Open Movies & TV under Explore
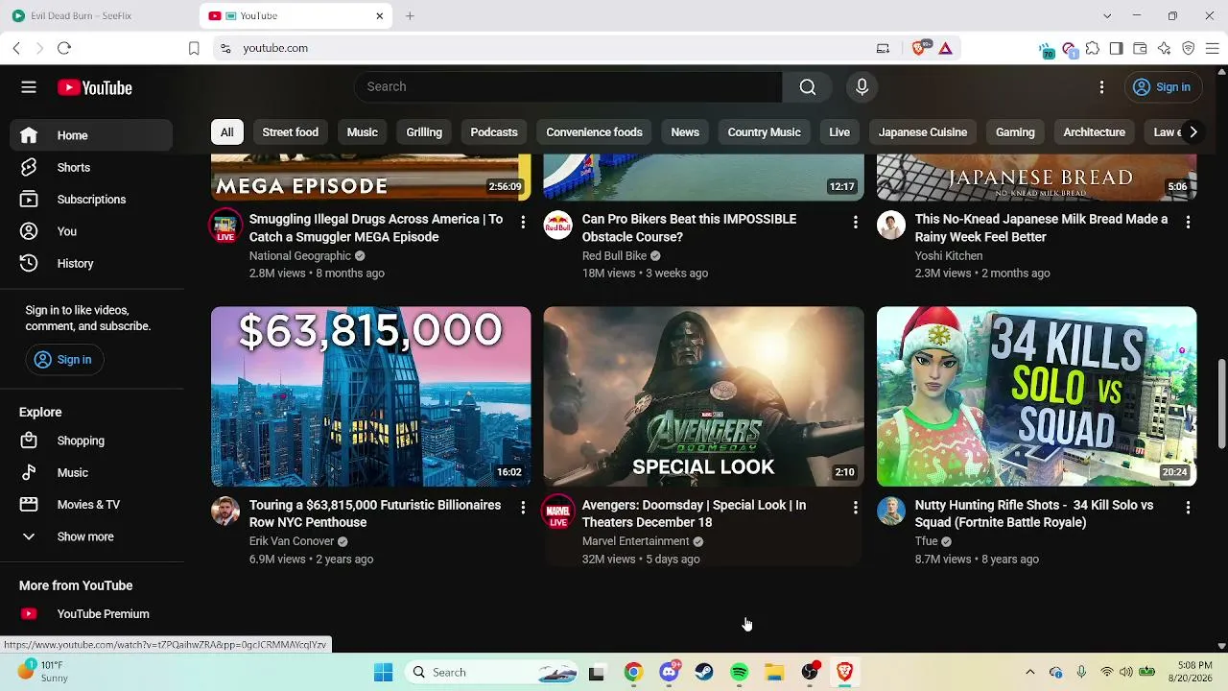This screenshot has width=1228, height=691. point(91,505)
